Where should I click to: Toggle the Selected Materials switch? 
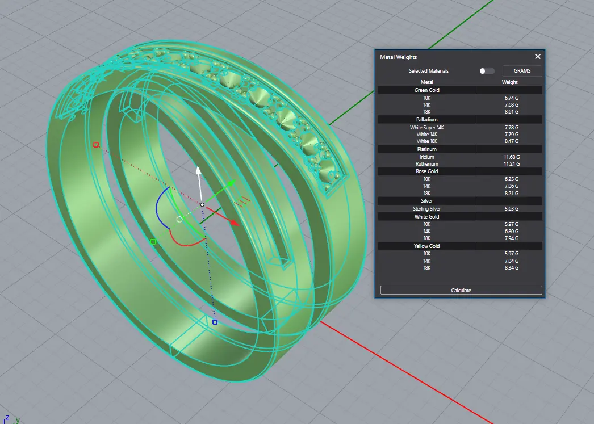(x=487, y=71)
